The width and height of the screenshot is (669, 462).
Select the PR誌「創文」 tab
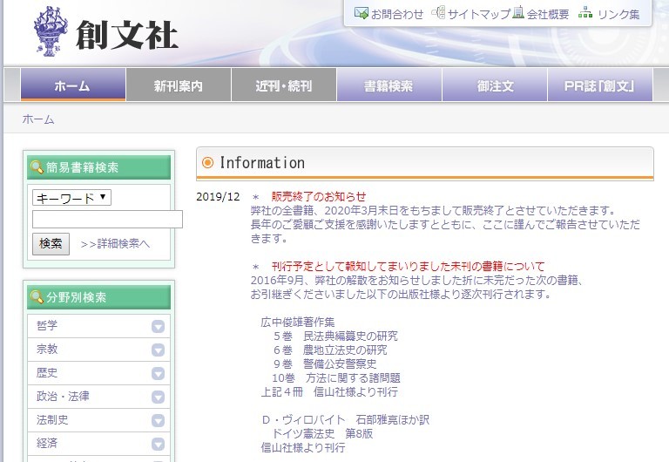598,86
